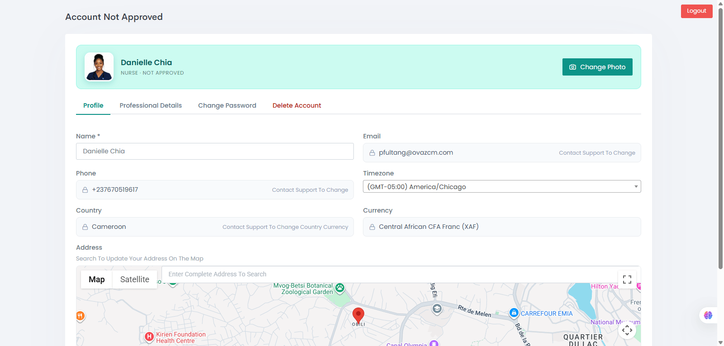Click the CARREFOUR EMIA shopping marker
The image size is (724, 346).
point(514,313)
